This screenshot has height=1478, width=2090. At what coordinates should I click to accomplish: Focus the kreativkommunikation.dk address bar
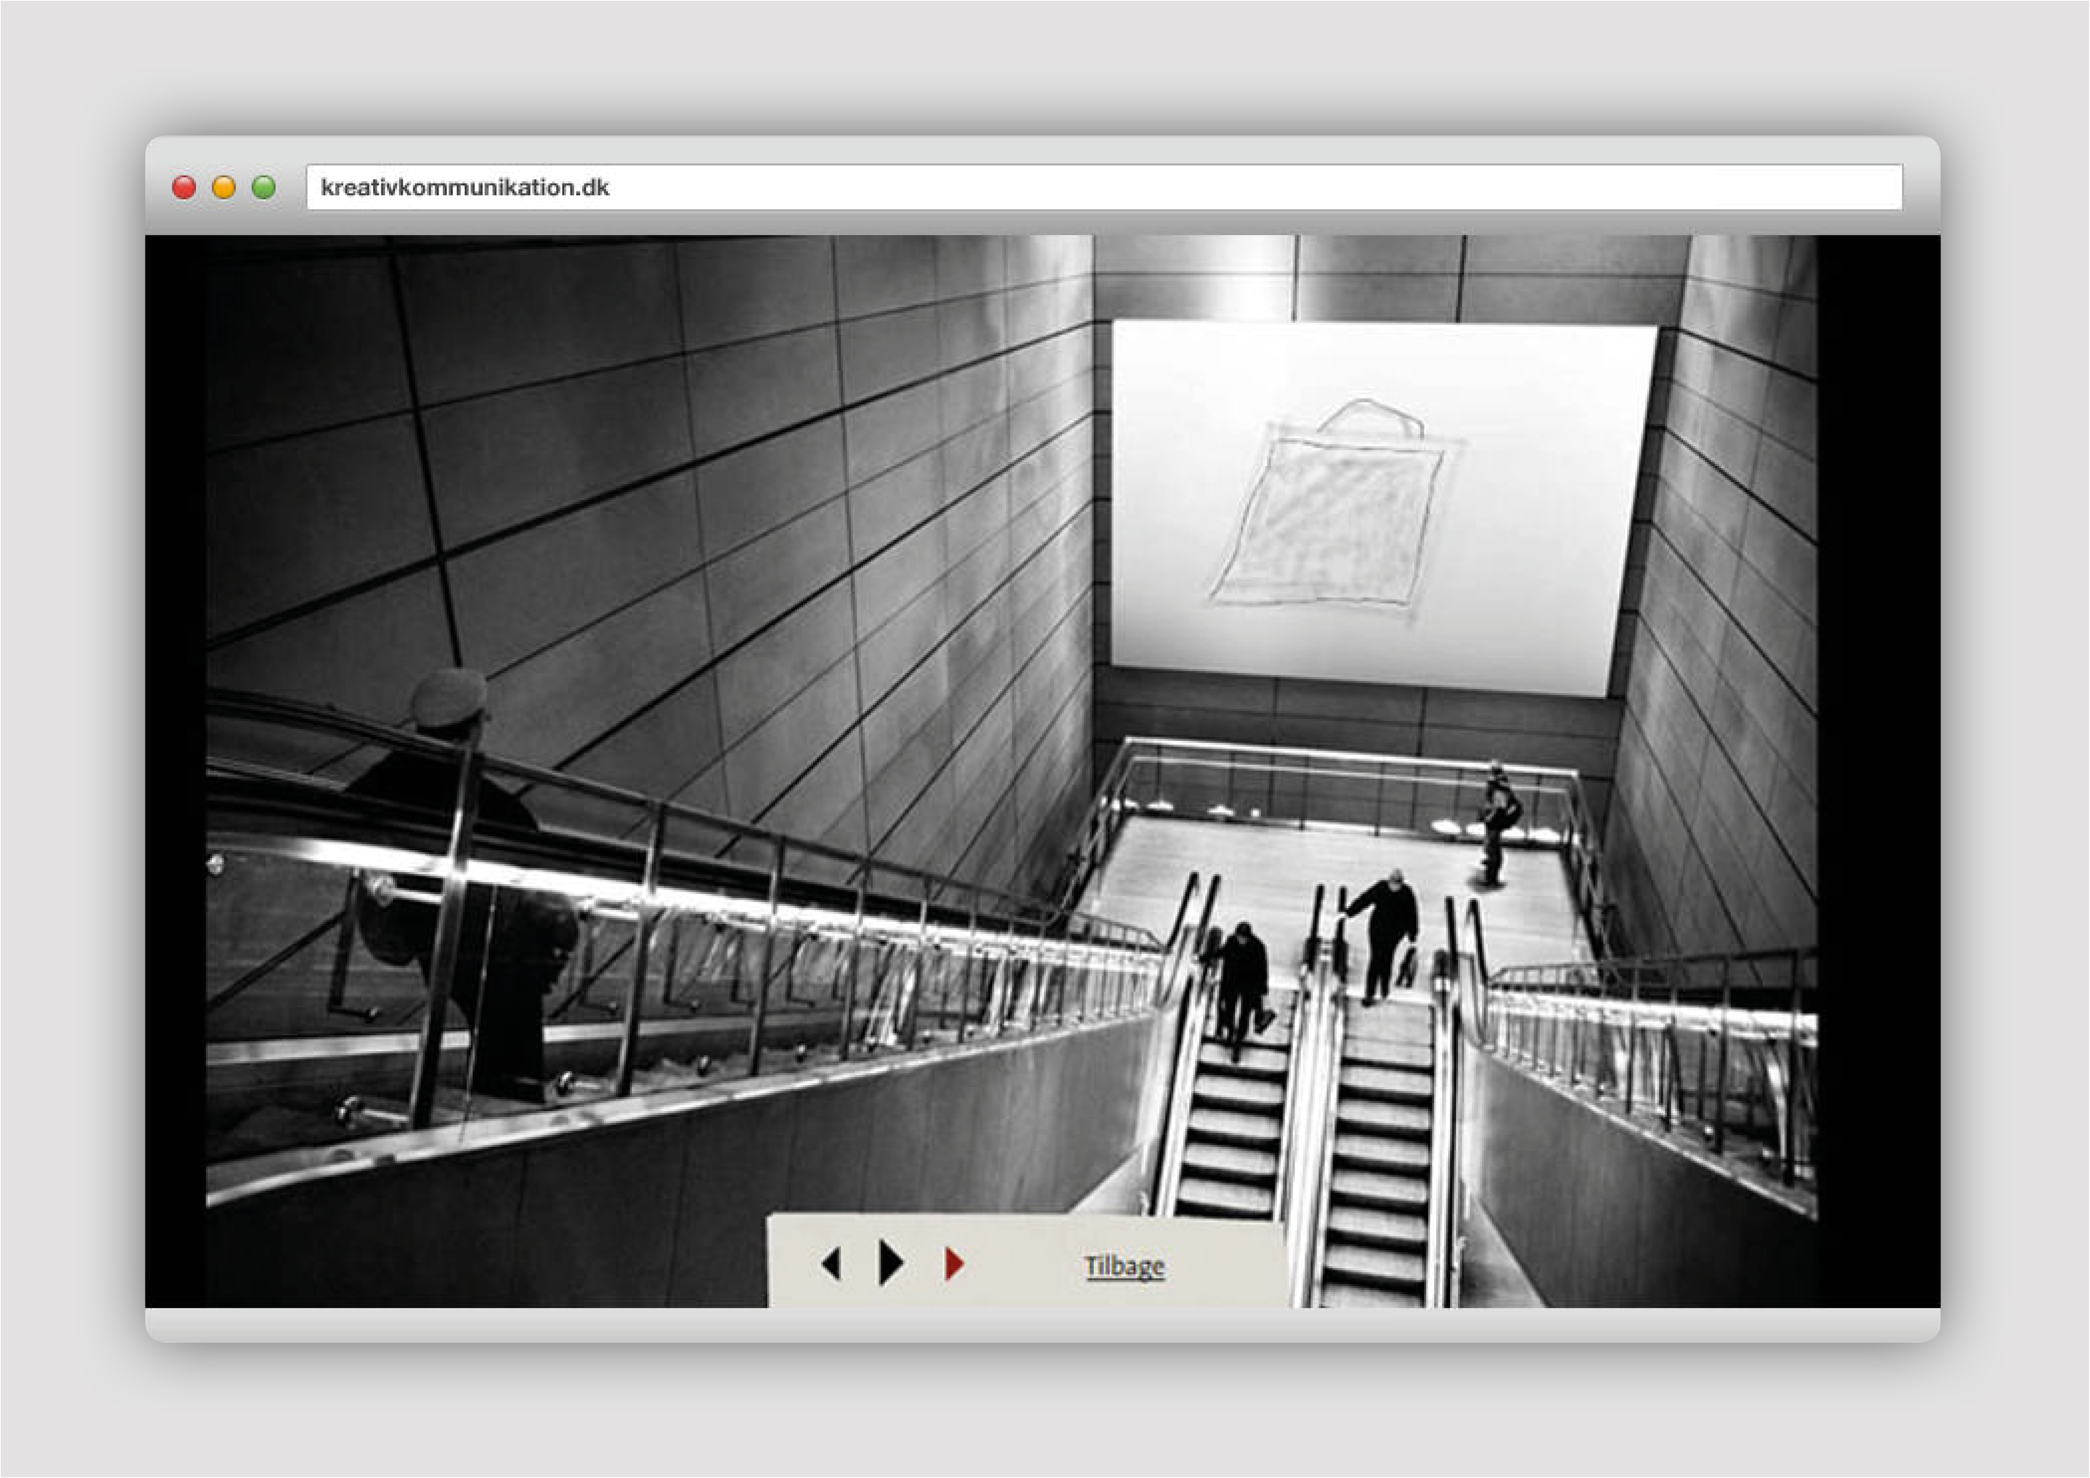1104,187
